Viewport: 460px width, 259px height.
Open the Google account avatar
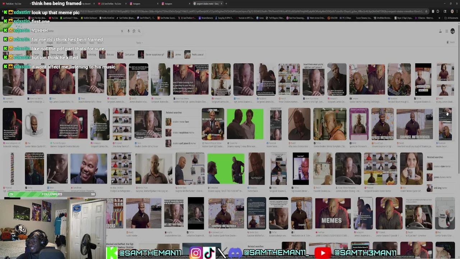coord(453,31)
